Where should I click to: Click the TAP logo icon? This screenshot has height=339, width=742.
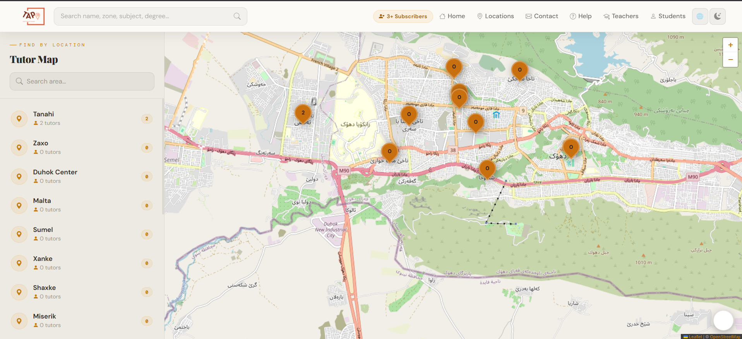(x=33, y=16)
